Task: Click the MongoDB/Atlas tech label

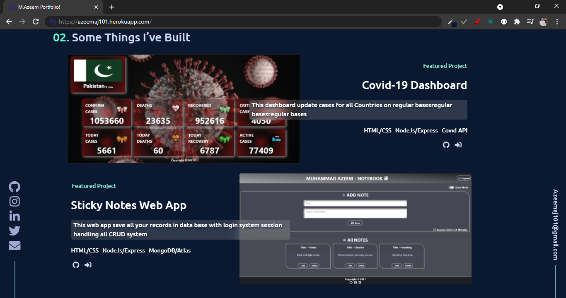Action: pos(170,250)
